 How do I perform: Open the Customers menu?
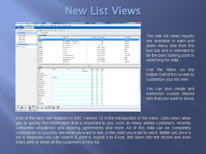point(28,26)
